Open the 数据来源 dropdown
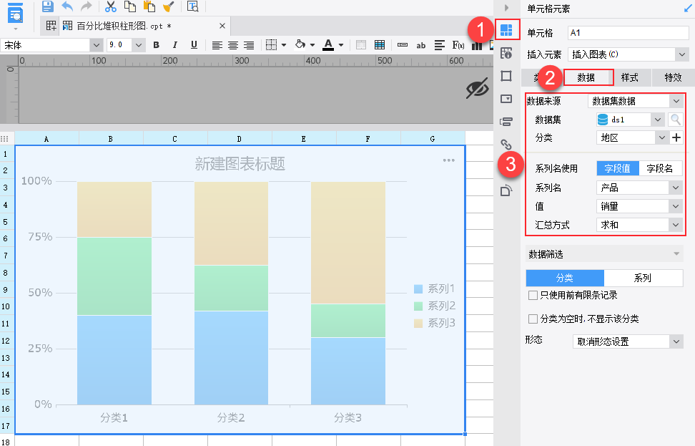Screen dimensions: 695x446 click(636, 101)
